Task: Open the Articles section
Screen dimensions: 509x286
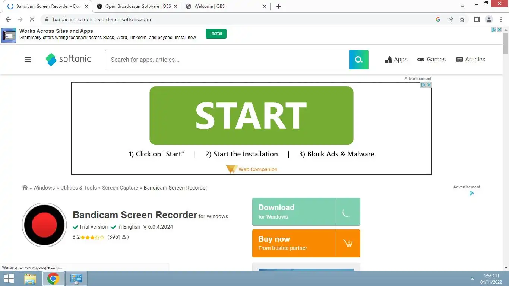Action: coord(471,60)
